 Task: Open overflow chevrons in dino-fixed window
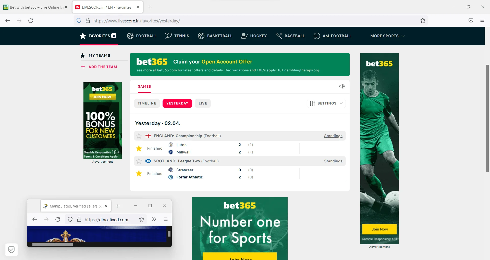pos(154,219)
